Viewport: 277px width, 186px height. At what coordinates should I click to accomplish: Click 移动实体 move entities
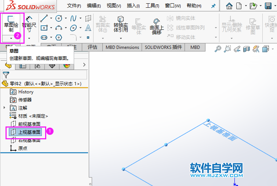(181, 37)
